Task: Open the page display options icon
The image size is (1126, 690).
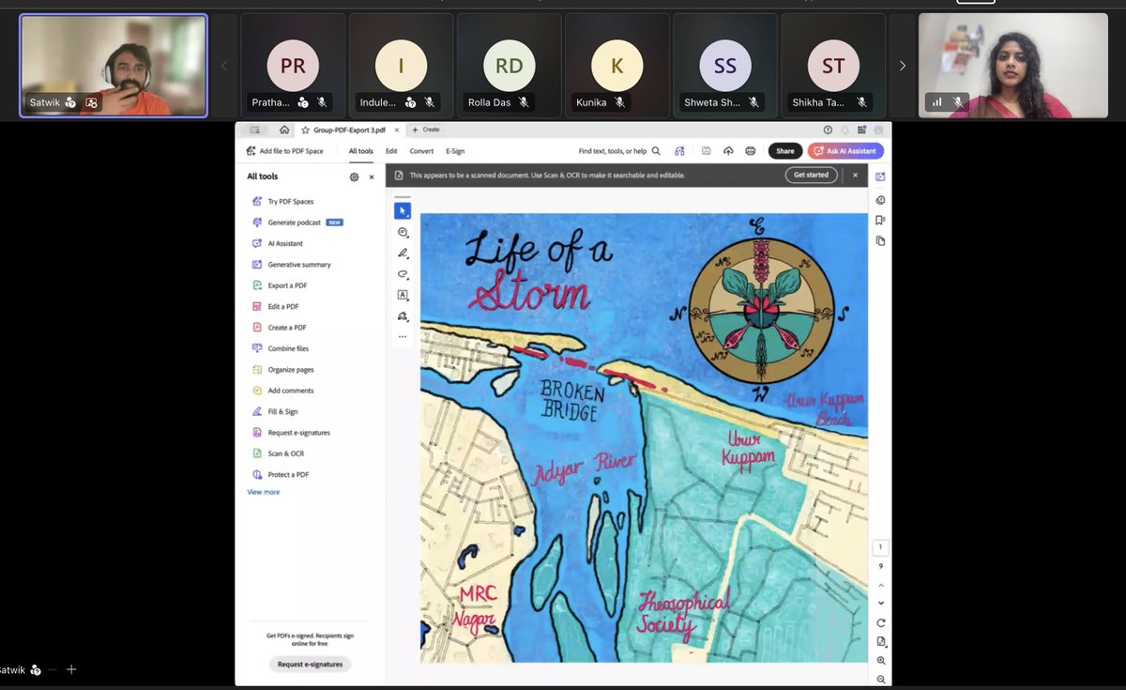Action: (880, 641)
